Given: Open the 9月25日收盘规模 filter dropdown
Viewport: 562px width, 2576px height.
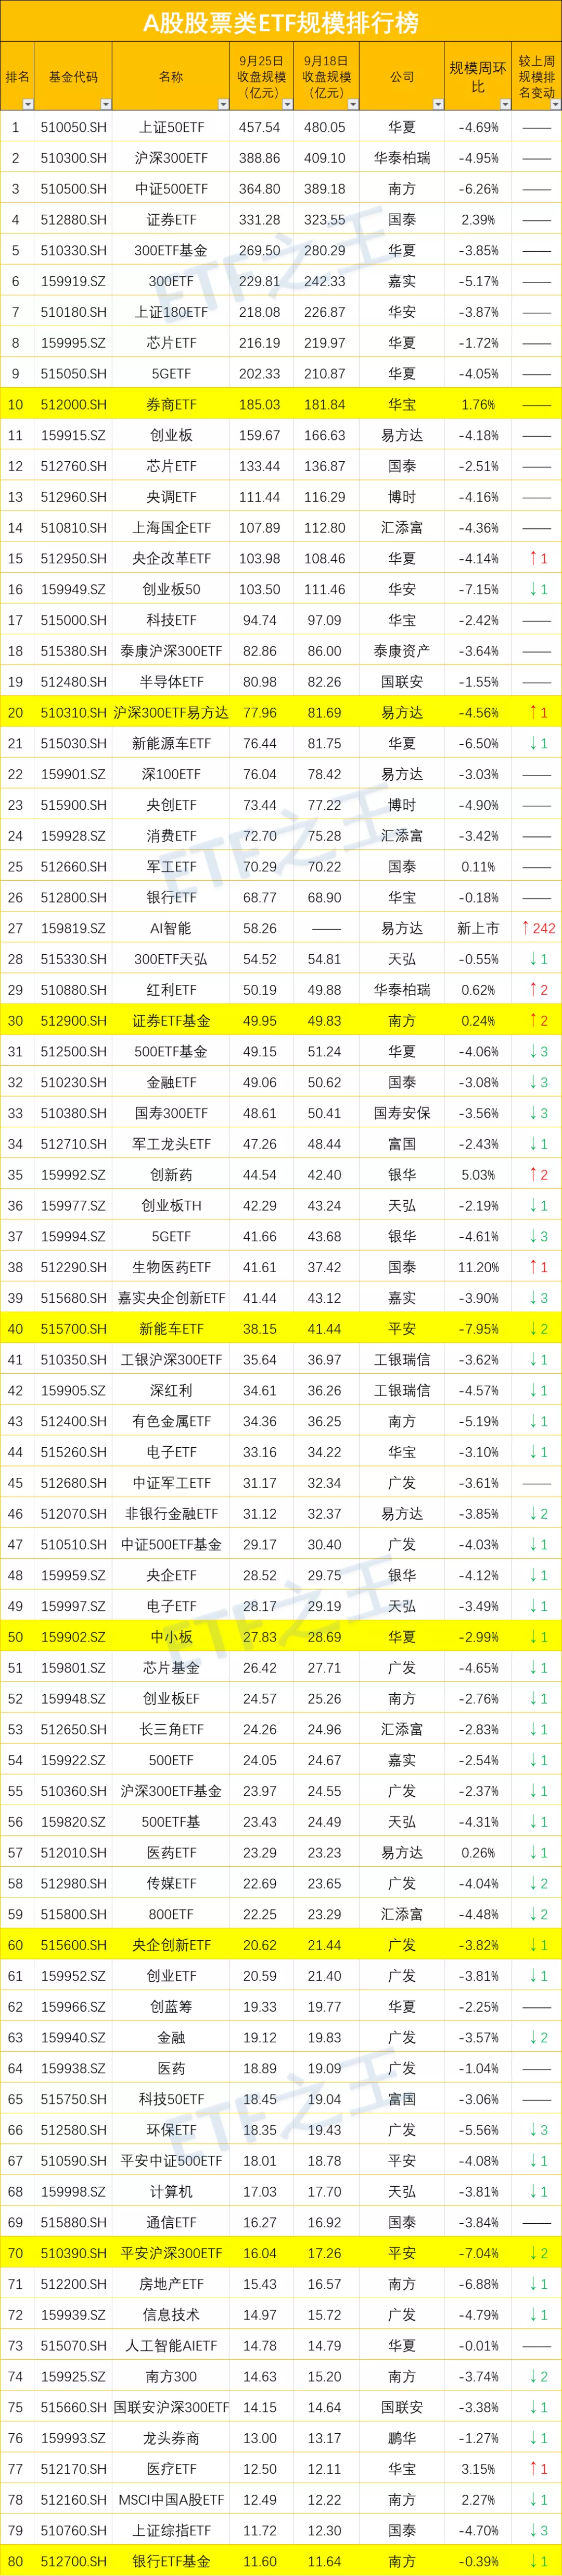Looking at the screenshot, I should click(x=287, y=104).
